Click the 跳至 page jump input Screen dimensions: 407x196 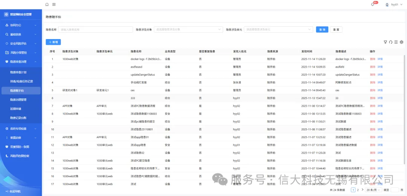pyautogui.click(x=395, y=190)
